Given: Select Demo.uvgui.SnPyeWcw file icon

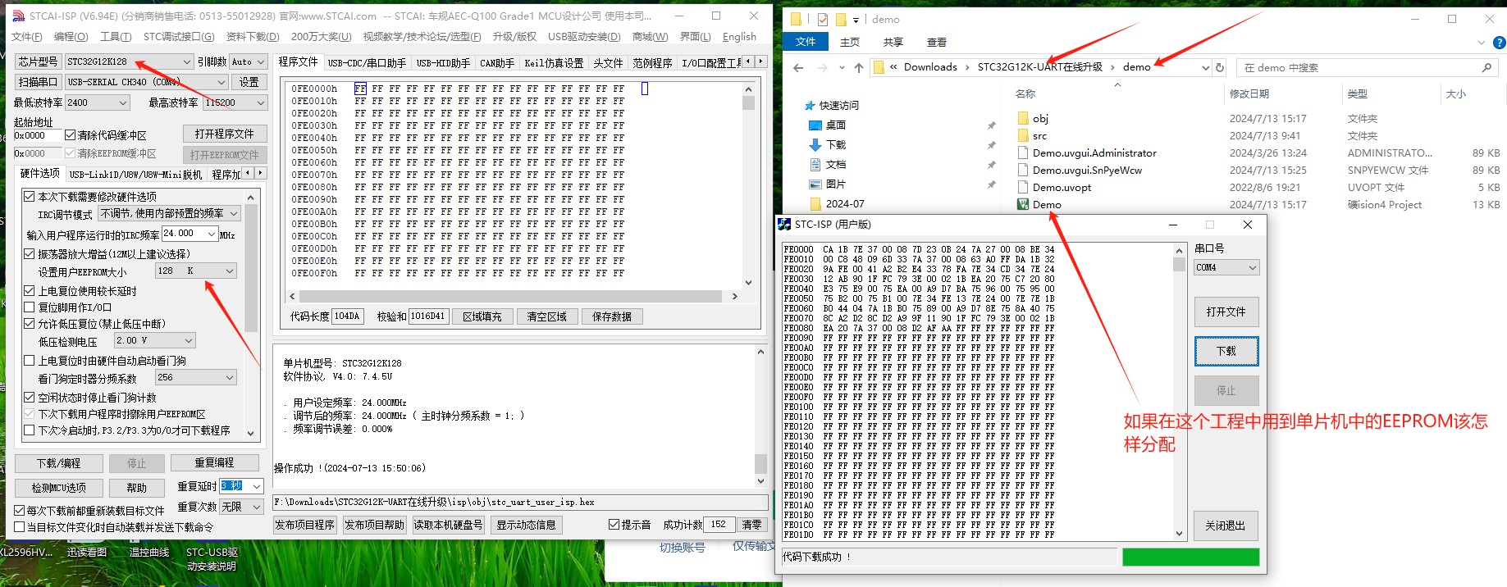Looking at the screenshot, I should [1023, 170].
